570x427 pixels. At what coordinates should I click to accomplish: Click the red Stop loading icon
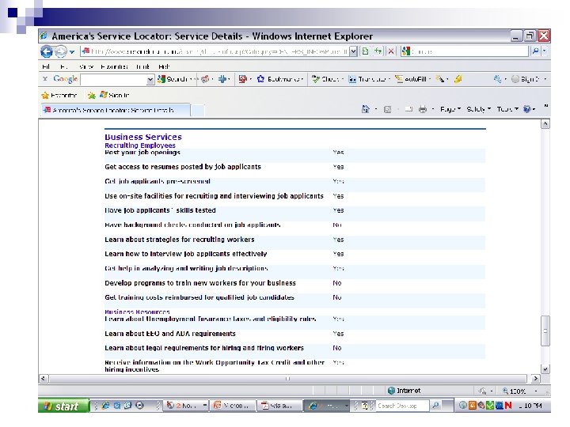pyautogui.click(x=391, y=51)
